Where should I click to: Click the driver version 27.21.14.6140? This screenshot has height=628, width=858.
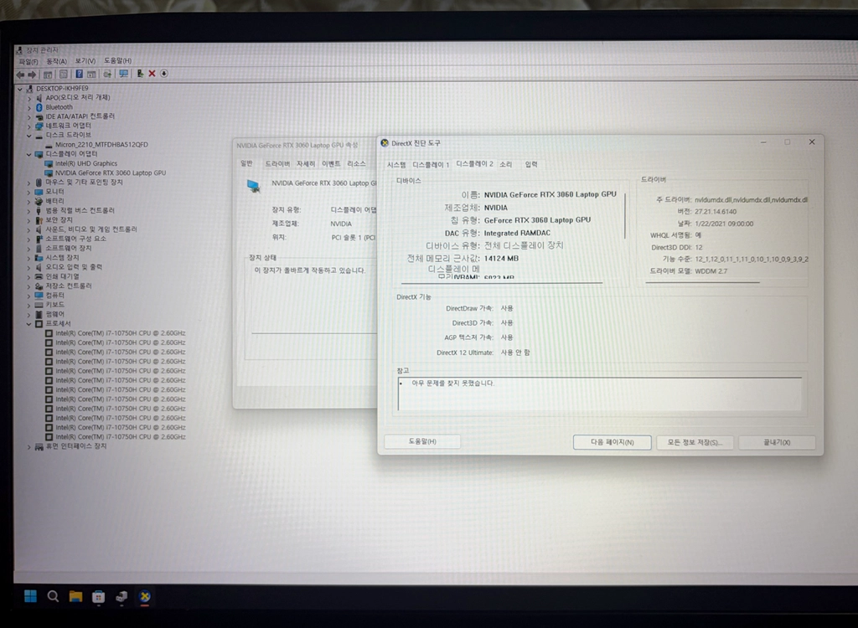point(716,212)
